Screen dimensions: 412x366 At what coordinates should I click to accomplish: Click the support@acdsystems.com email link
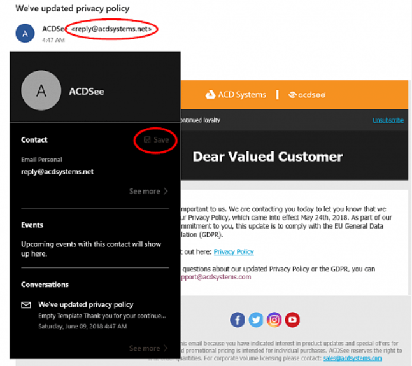(x=216, y=277)
